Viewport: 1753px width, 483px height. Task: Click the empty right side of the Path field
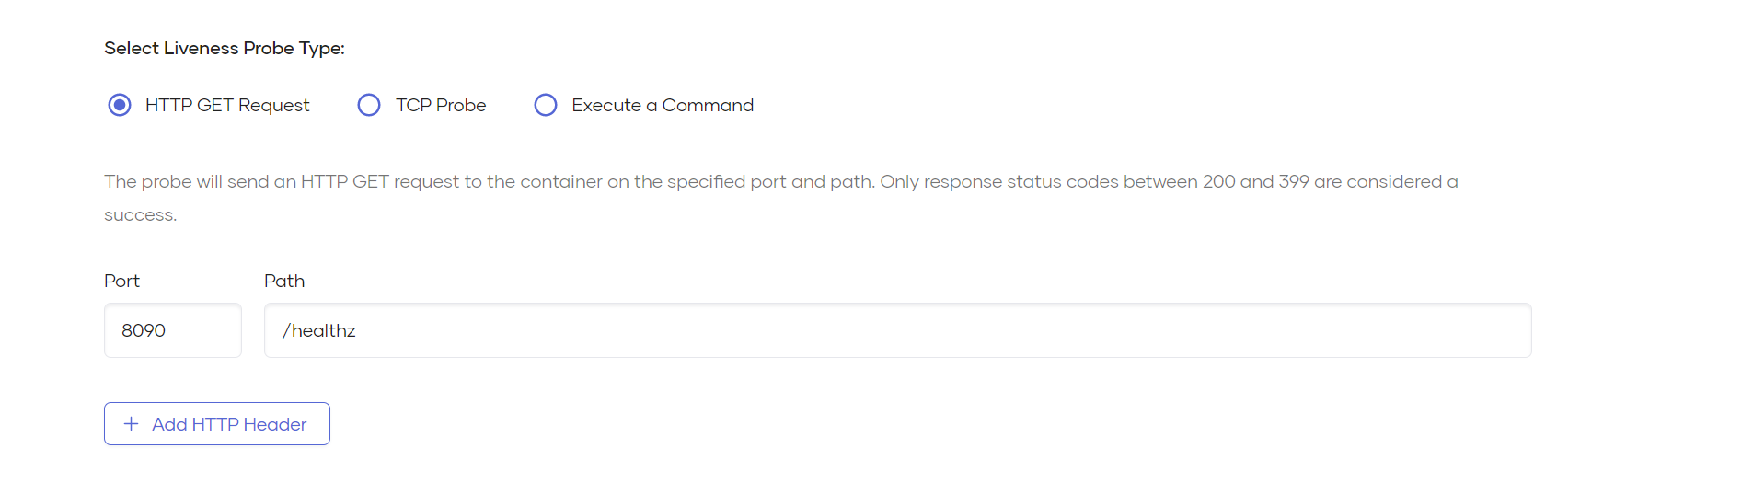coord(1288,330)
